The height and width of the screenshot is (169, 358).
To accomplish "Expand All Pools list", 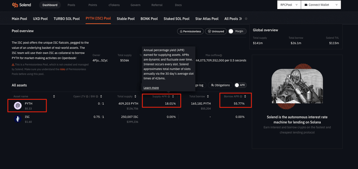I will [x=233, y=18].
